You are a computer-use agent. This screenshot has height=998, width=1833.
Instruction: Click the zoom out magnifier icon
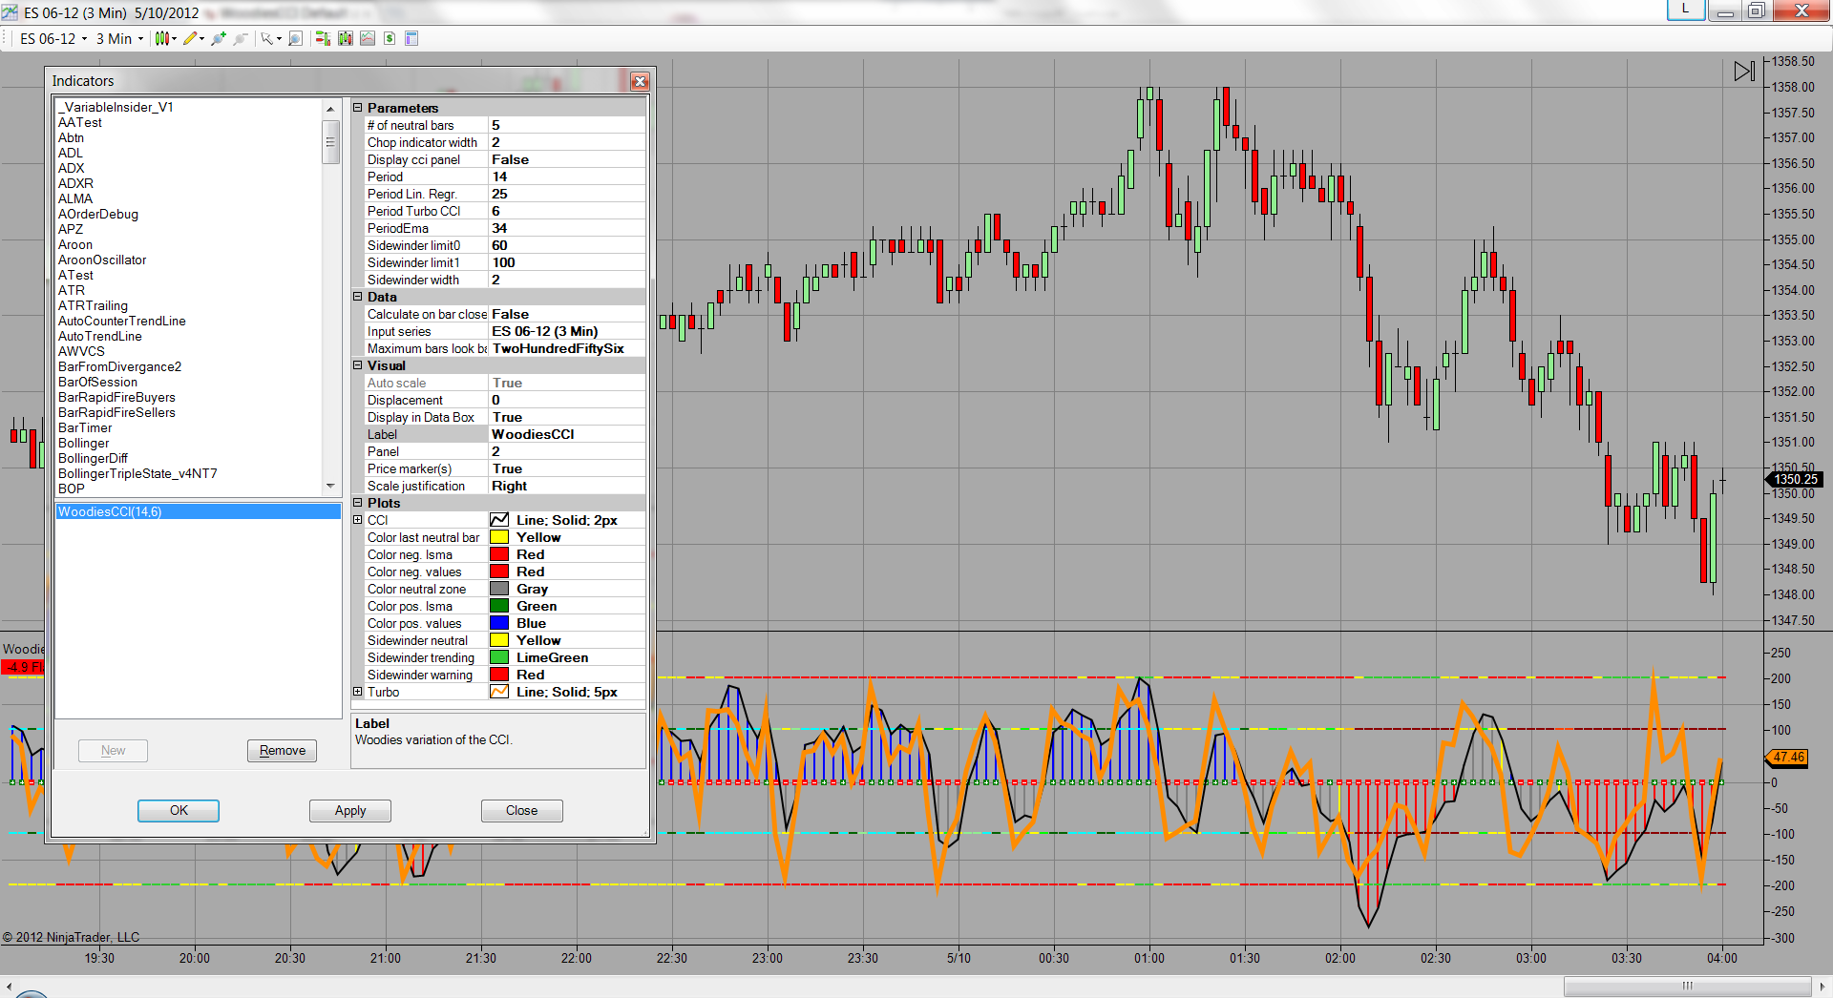coord(241,38)
